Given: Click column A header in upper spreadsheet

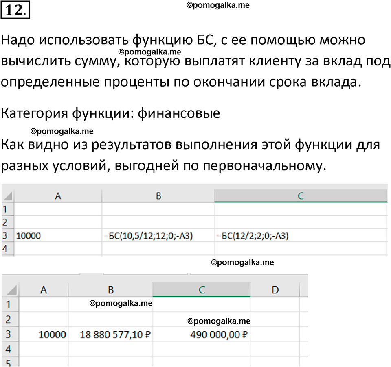Looking at the screenshot, I should [58, 196].
